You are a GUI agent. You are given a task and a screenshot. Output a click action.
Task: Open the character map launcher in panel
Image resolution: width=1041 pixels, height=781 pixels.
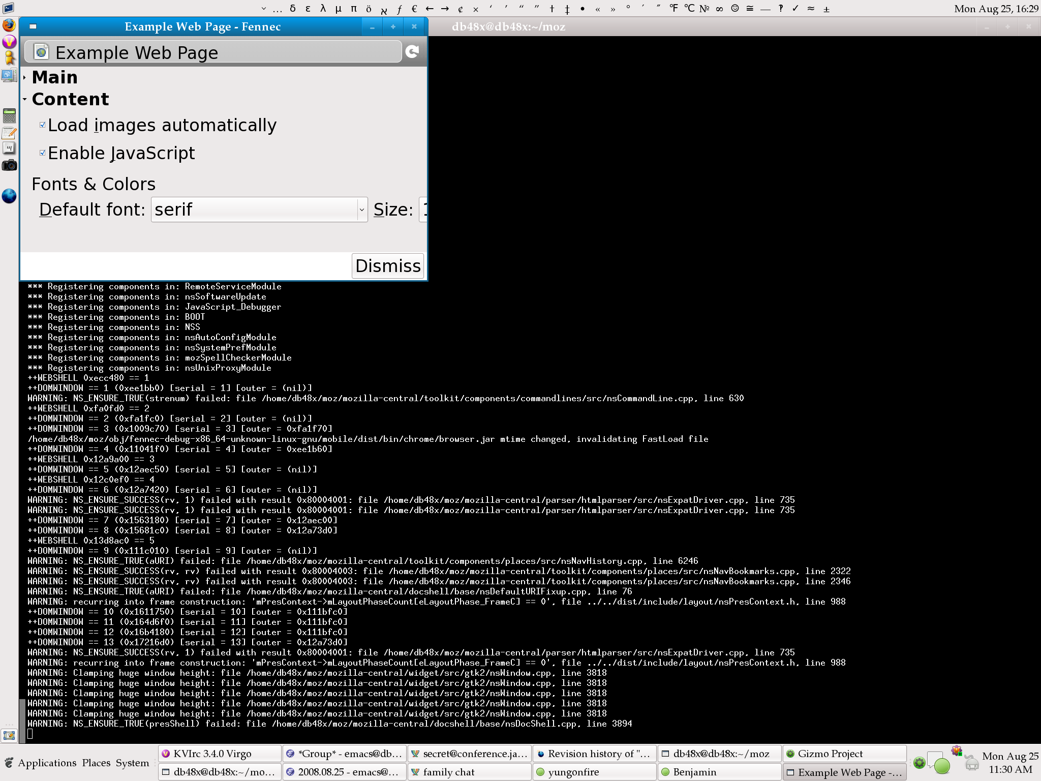click(x=9, y=148)
